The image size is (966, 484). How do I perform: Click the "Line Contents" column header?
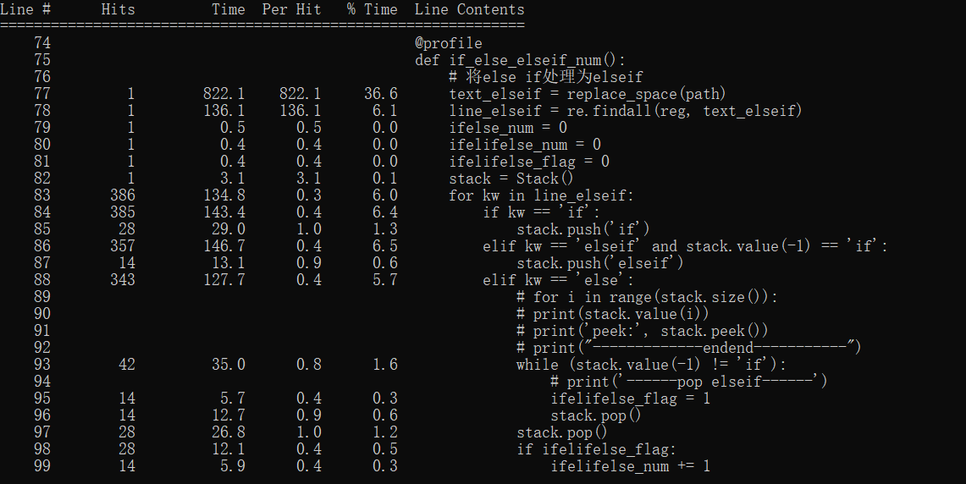click(469, 10)
